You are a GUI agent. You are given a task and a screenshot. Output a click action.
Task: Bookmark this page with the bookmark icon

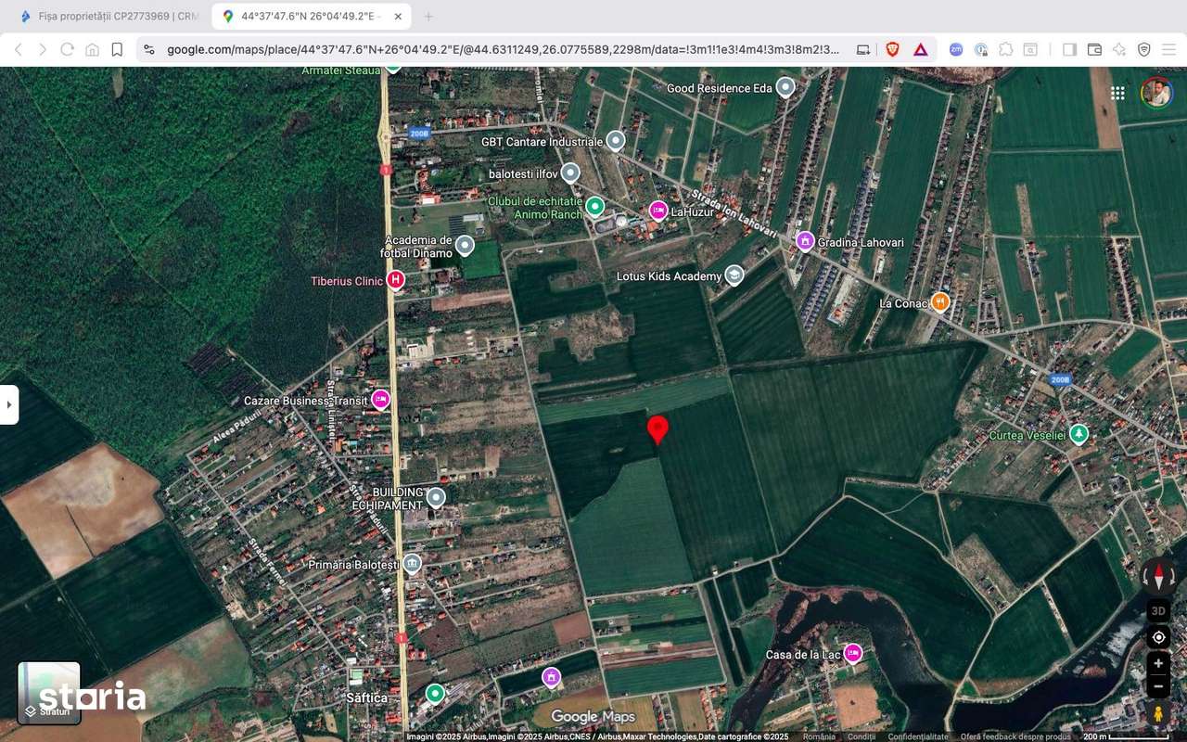[115, 49]
